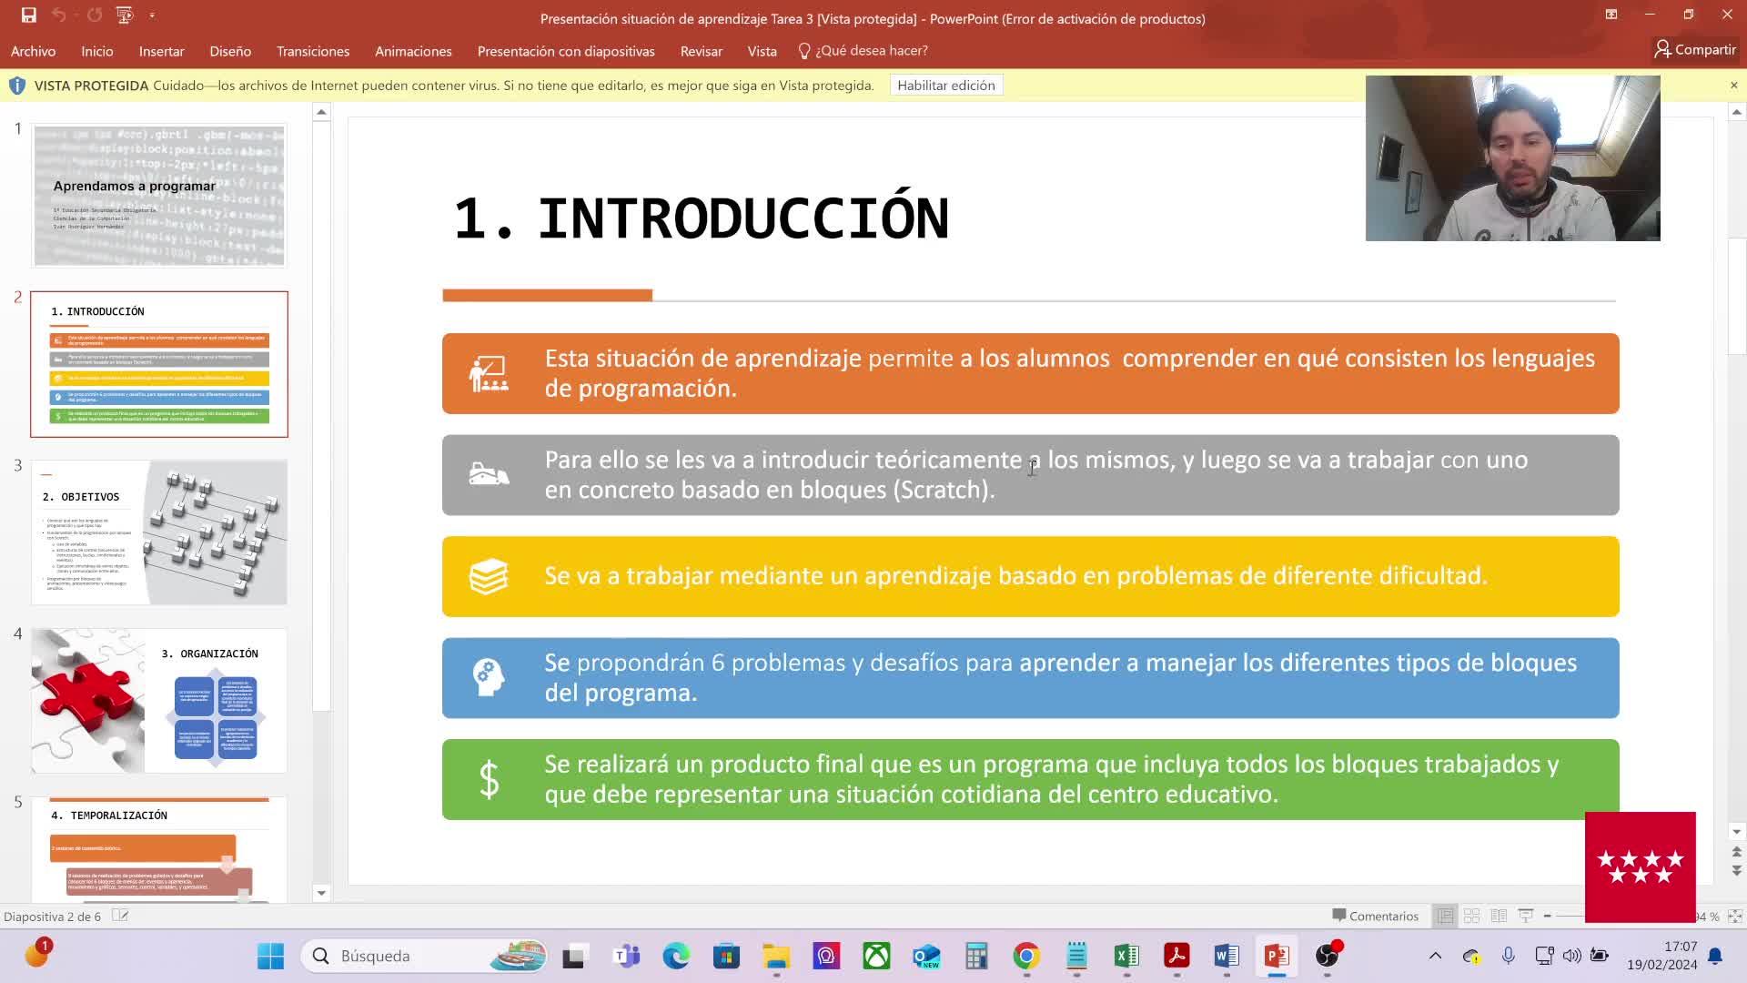Click the Save icon in quick access toolbar
This screenshot has height=983, width=1747.
coord(28,15)
